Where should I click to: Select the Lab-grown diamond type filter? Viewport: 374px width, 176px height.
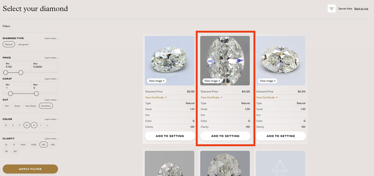coord(23,44)
